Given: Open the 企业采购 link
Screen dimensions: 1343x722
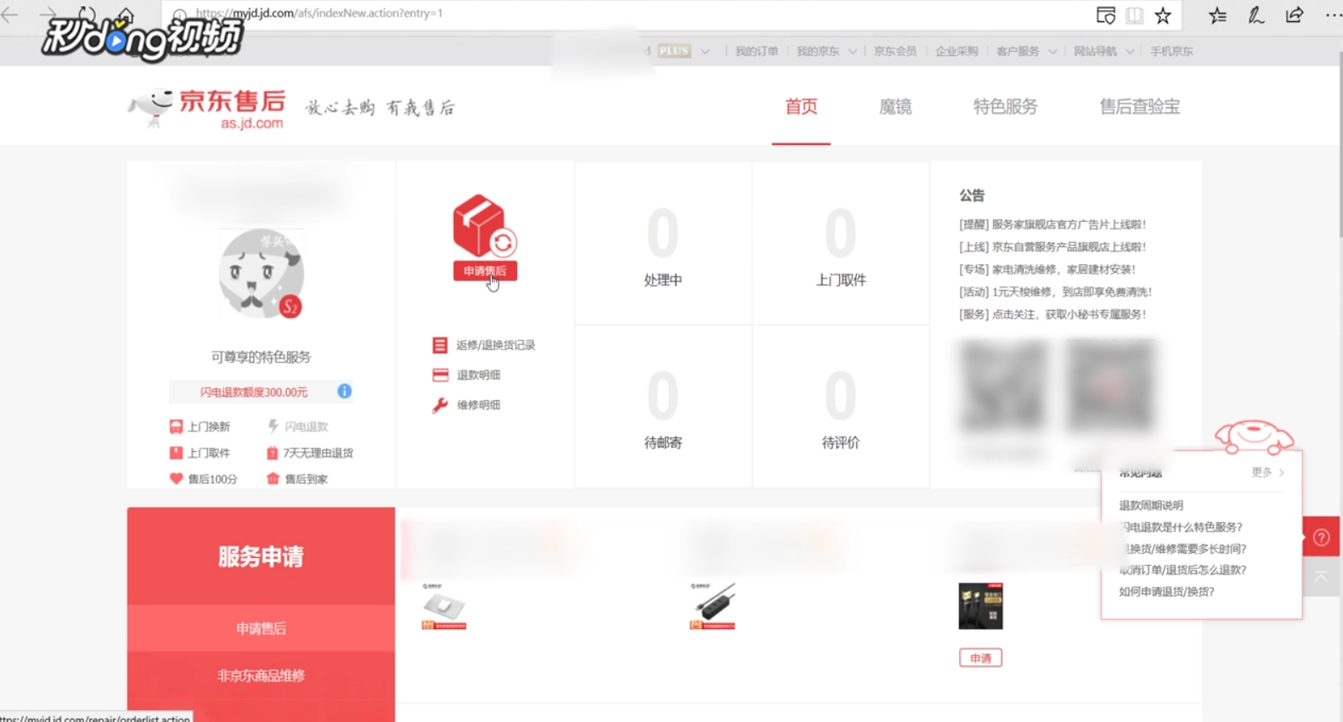Looking at the screenshot, I should click(956, 52).
